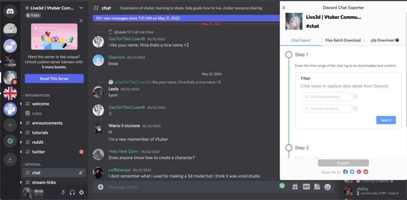Image resolution: width=407 pixels, height=200 pixels.
Task: Click Oserium's avatar
Action: 99,60
